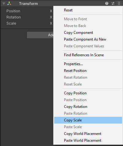Select Copy Rotation

tap(88, 107)
